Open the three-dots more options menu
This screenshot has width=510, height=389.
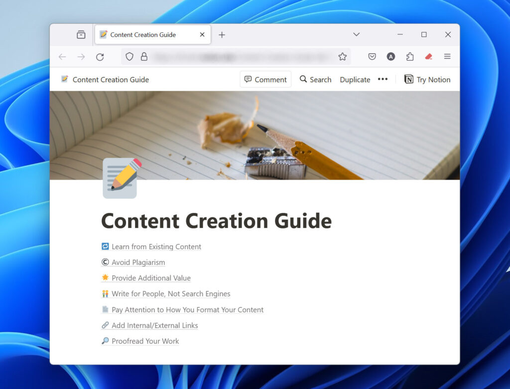coord(382,79)
